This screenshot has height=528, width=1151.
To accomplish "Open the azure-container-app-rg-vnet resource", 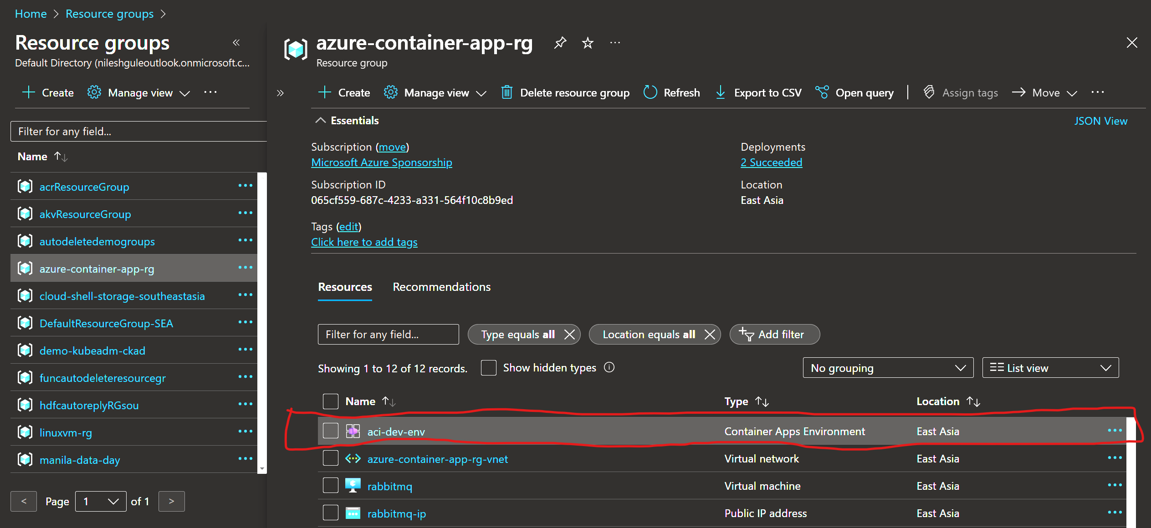I will click(437, 459).
